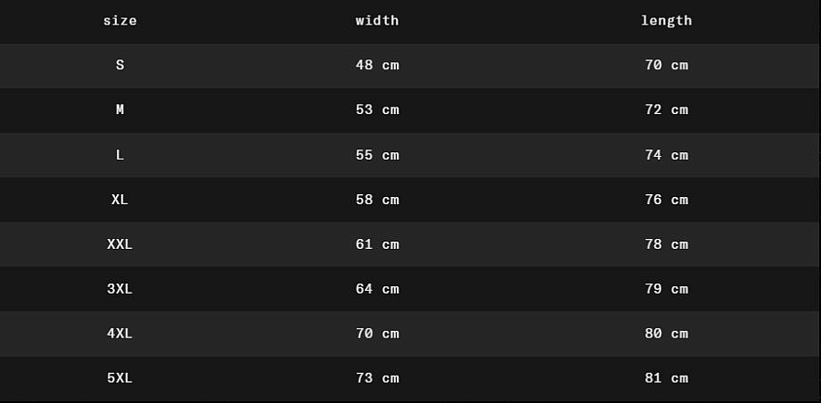821x403 pixels.
Task: Select the 74 cm length value
Action: pyautogui.click(x=666, y=155)
